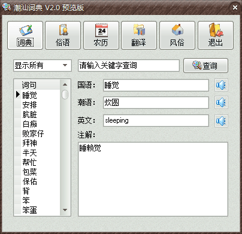Click the keyword search input field

click(129, 65)
